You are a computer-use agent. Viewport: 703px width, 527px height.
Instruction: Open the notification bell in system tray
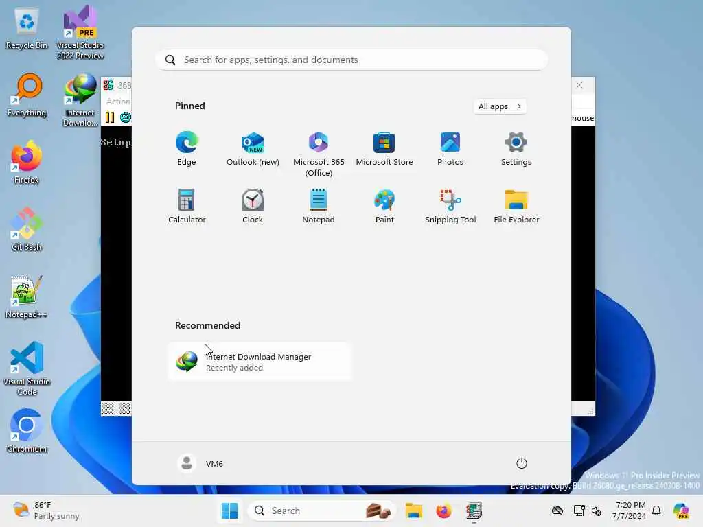point(656,511)
